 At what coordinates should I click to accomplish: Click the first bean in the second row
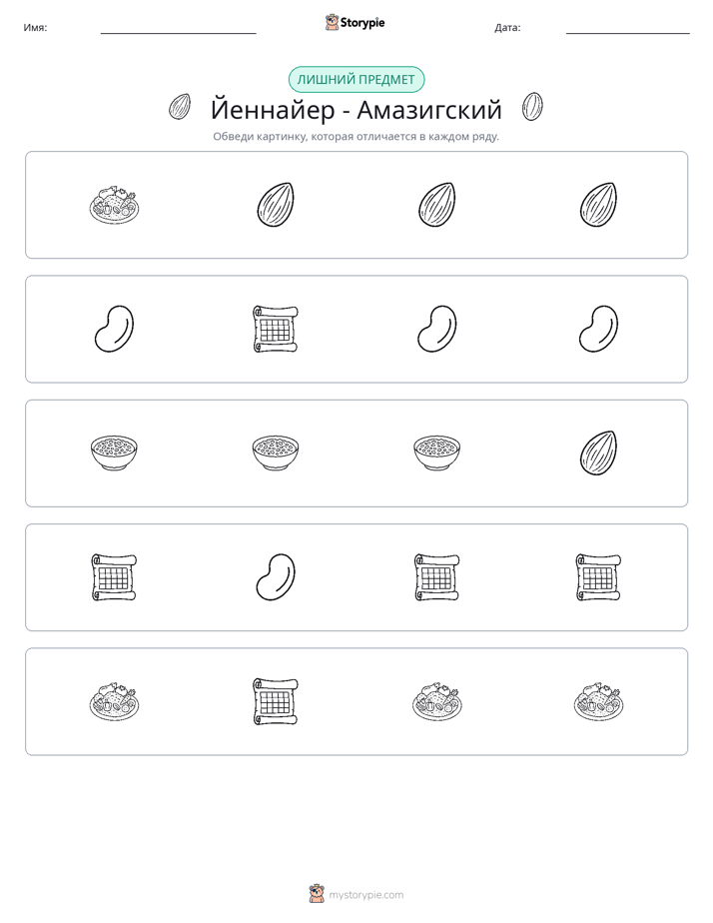click(x=114, y=329)
